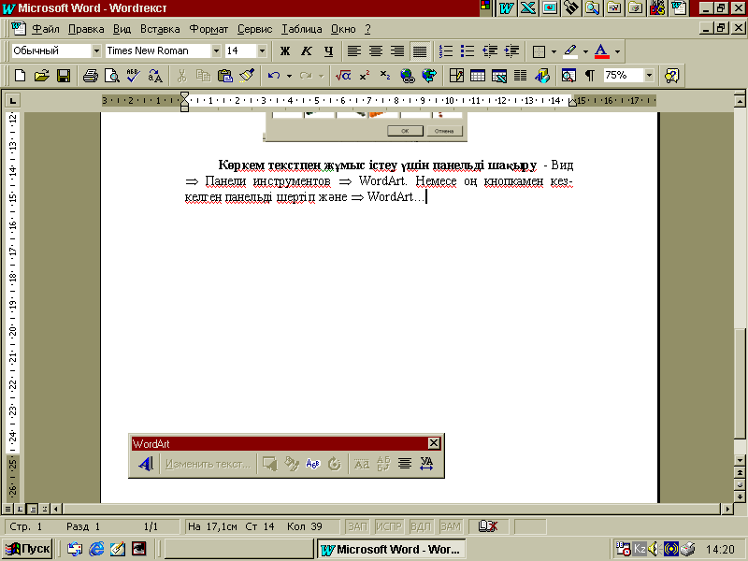748x561 pixels.
Task: Set the WordArt text alignment
Action: pos(405,464)
